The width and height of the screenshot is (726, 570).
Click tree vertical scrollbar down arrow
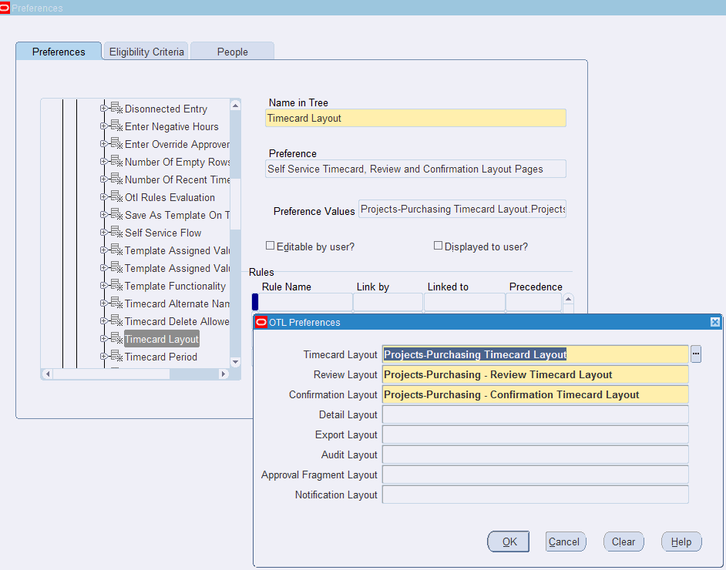(235, 362)
